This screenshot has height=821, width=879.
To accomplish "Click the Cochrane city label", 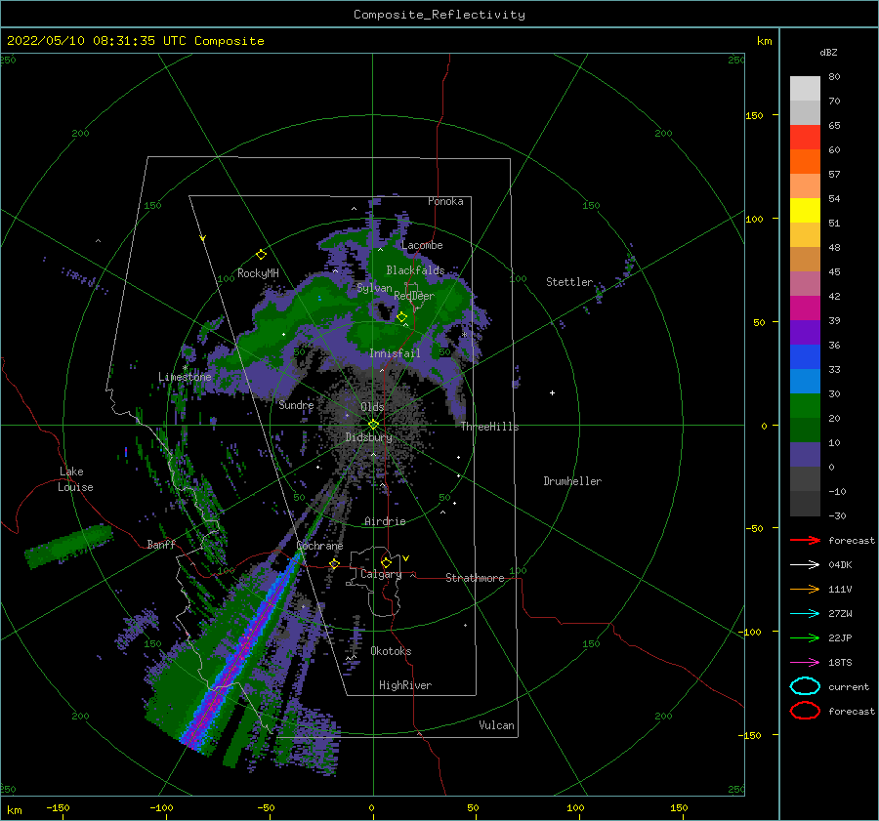I will click(319, 546).
